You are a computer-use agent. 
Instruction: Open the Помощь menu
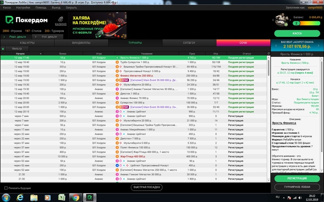(41, 8)
